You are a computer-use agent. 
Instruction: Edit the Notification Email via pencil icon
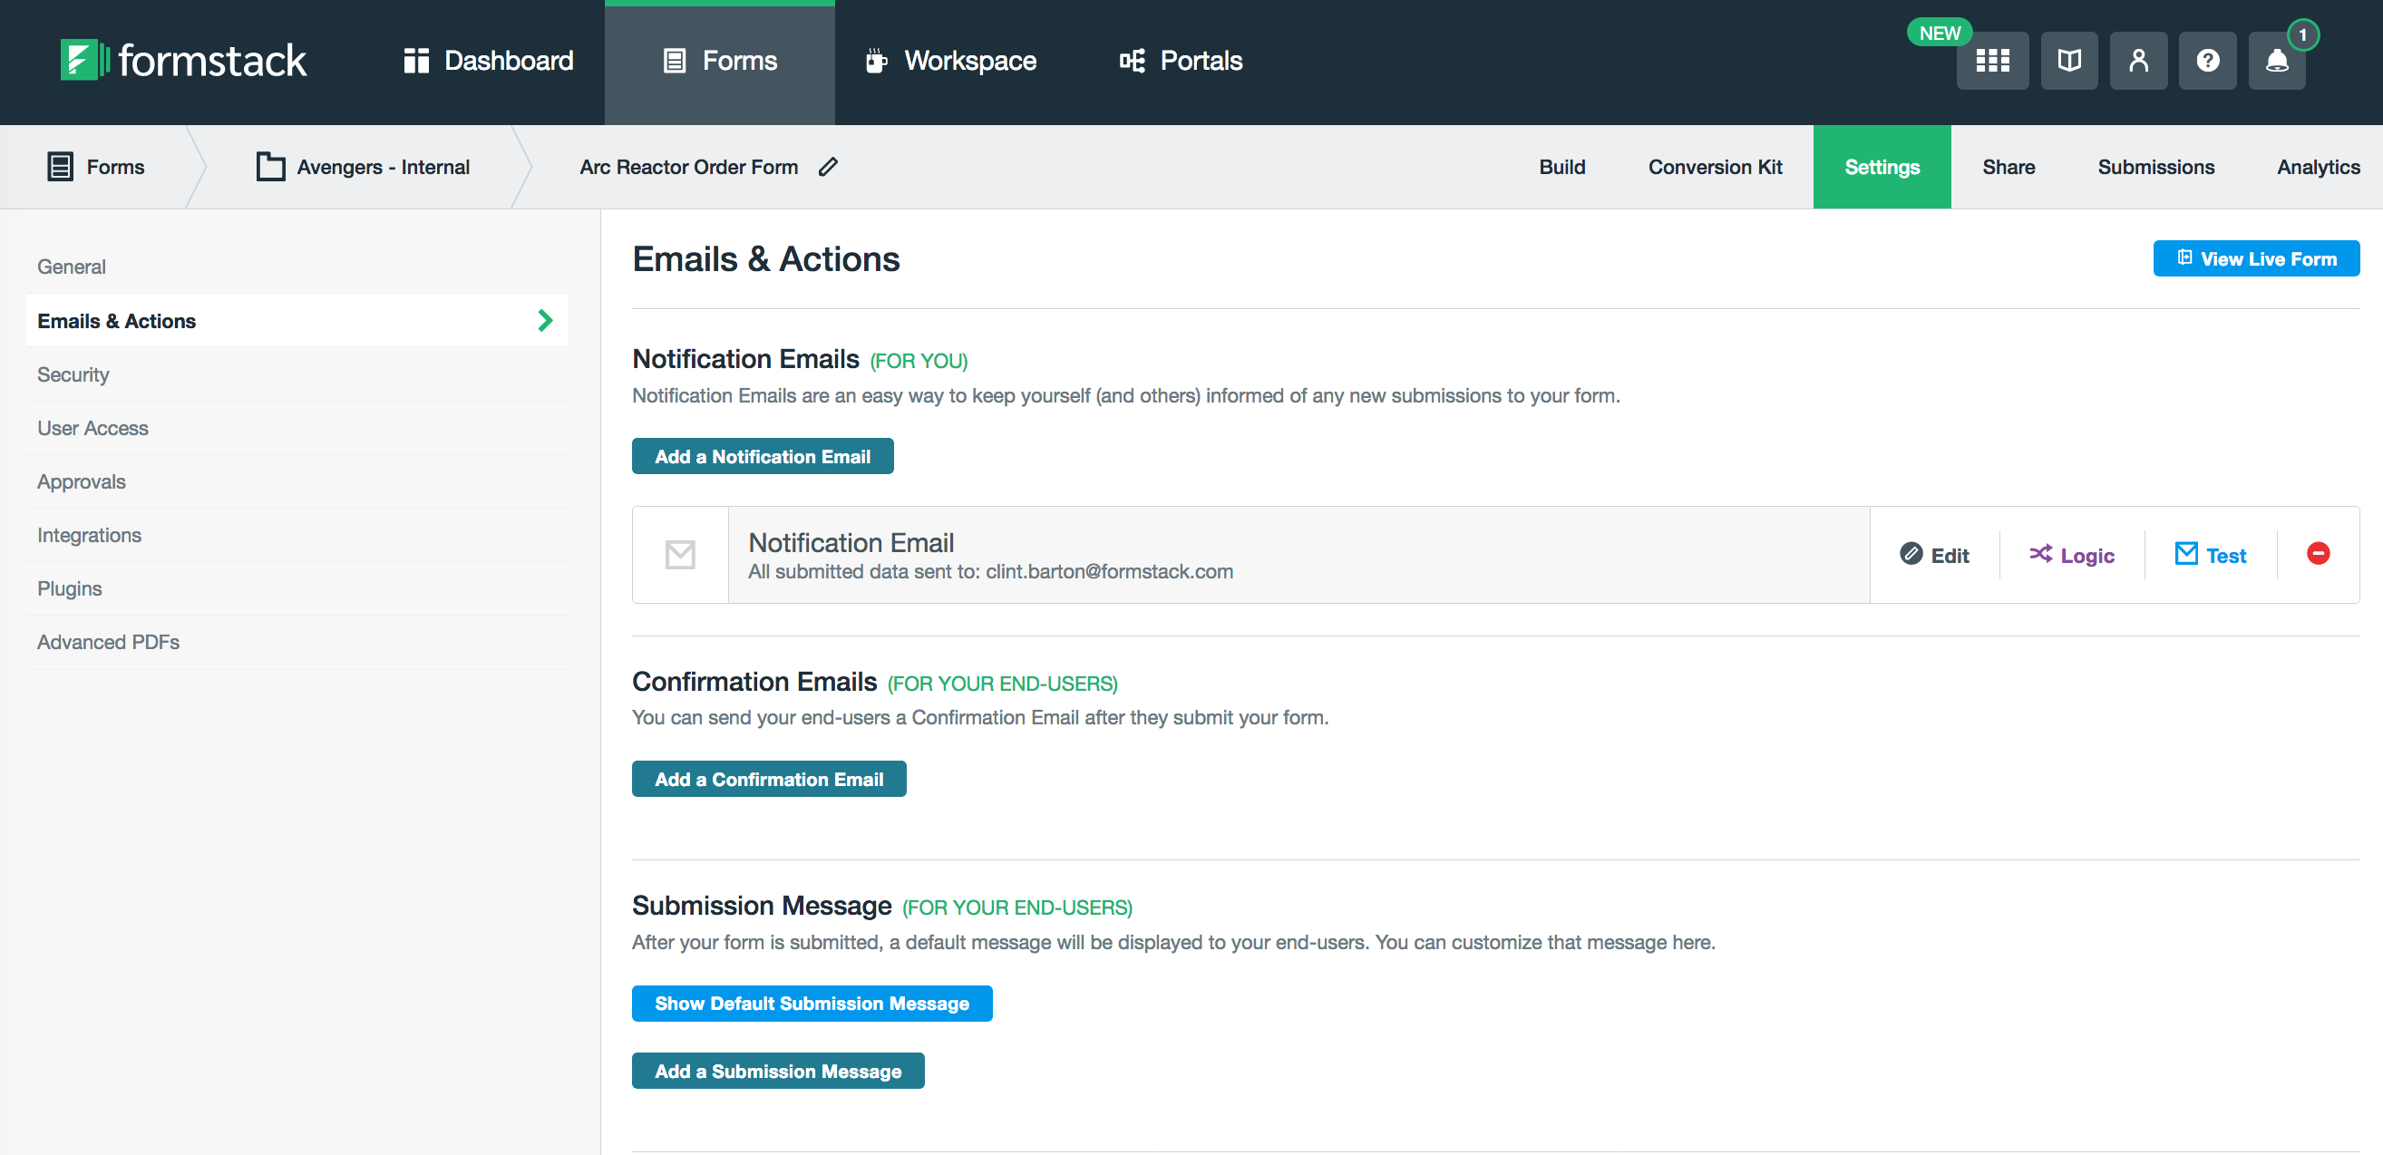pyautogui.click(x=1935, y=554)
